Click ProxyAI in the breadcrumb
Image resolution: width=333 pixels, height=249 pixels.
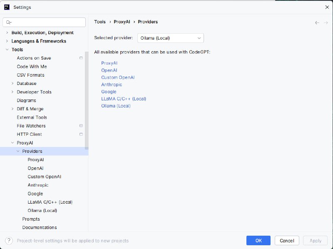(122, 22)
